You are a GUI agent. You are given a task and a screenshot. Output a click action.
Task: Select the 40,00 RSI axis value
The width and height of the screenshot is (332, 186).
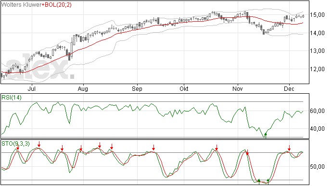pyautogui.click(x=317, y=129)
